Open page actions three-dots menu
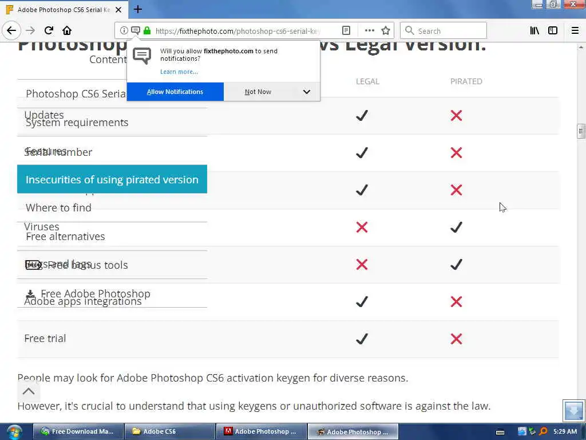 369,31
